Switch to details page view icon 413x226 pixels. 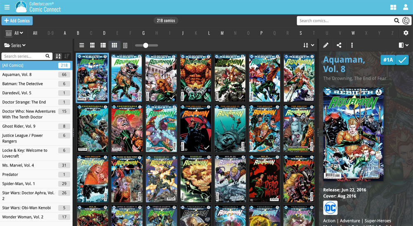pyautogui.click(x=126, y=45)
